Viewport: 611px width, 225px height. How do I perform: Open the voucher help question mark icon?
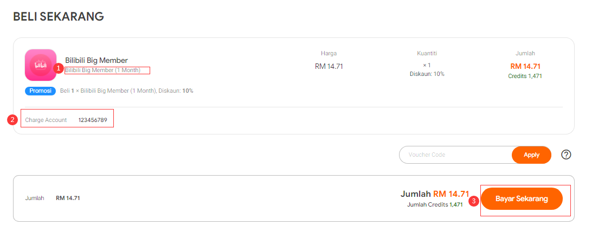(566, 155)
